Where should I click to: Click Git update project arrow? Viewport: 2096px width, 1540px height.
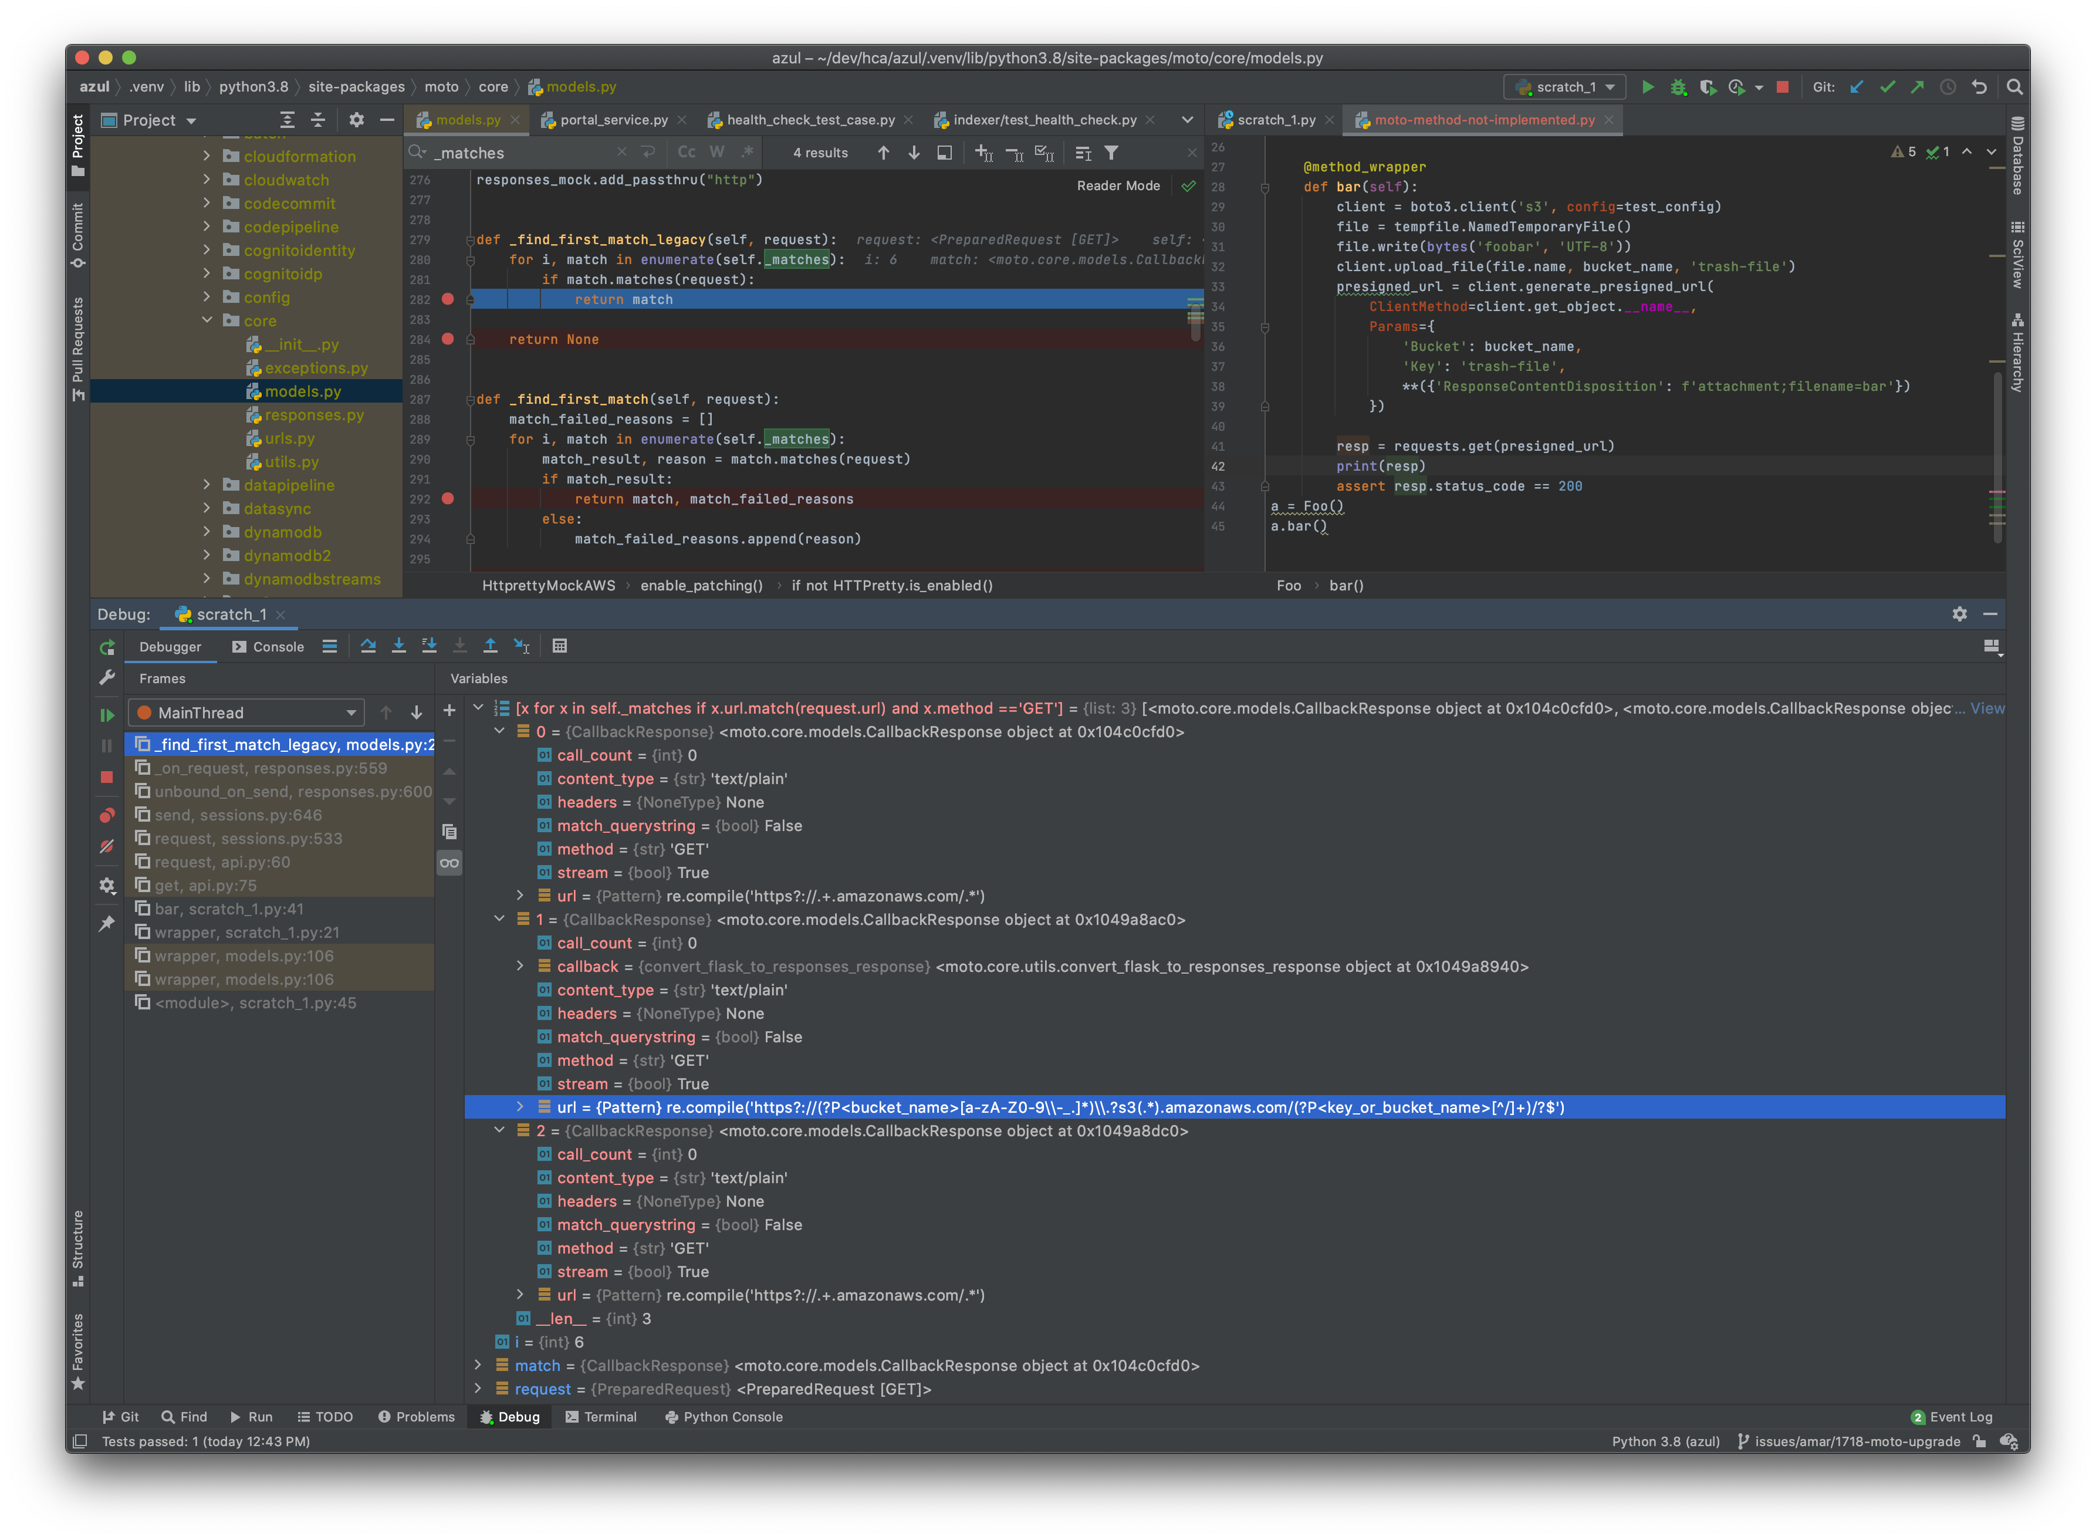click(x=1857, y=87)
